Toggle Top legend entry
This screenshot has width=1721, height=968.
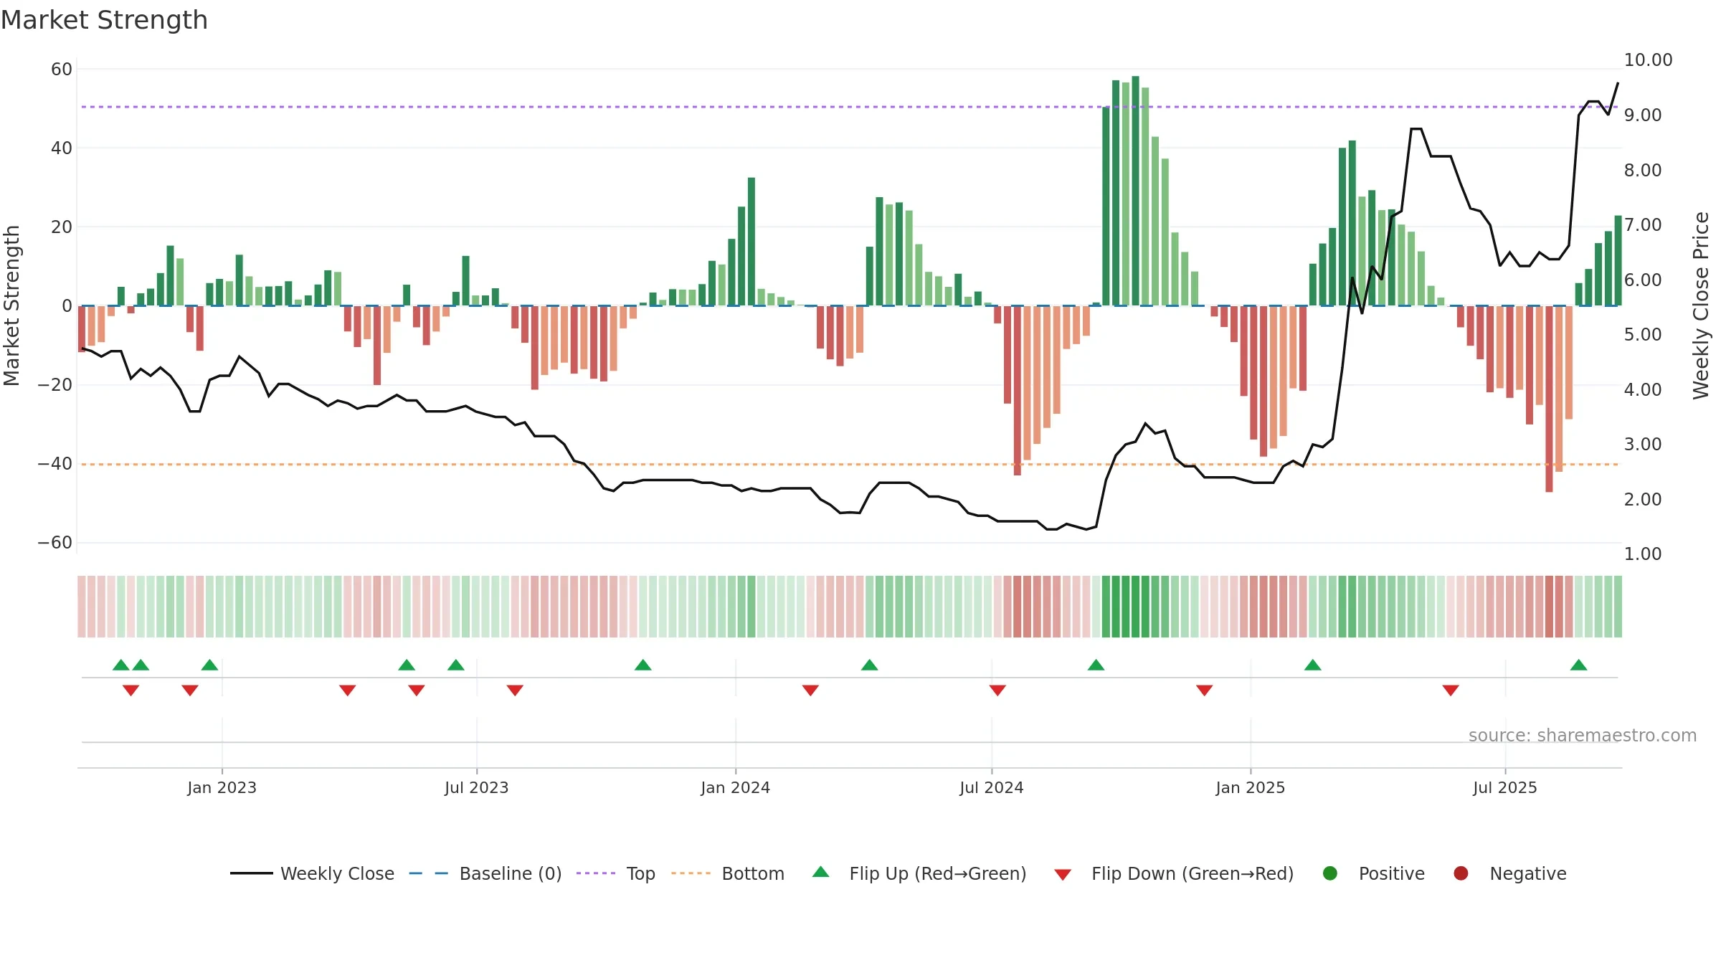tap(616, 873)
